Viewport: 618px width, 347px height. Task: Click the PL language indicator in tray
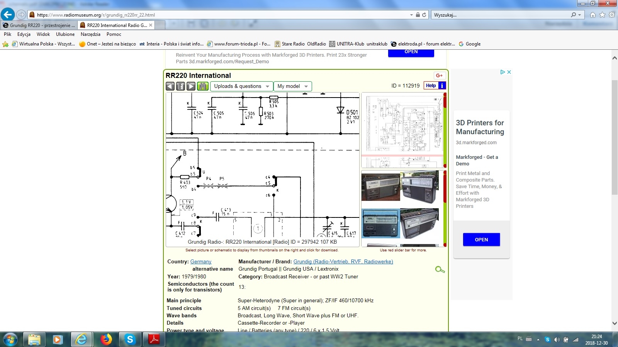(x=520, y=339)
